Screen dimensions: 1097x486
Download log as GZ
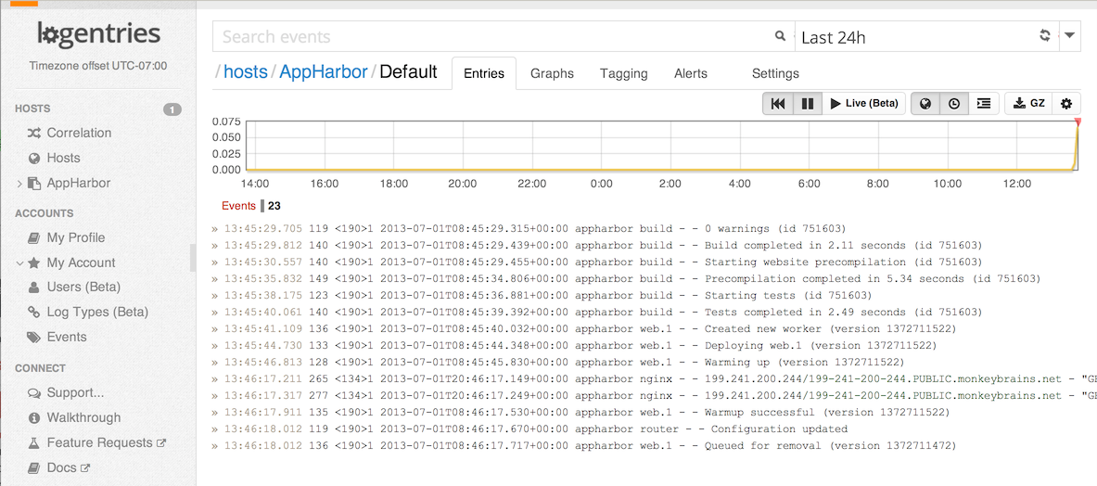[x=1028, y=104]
